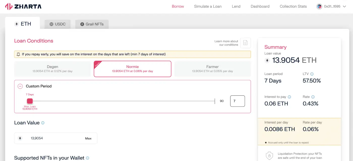Click the Zharta logo icon
The image size is (353, 161).
click(9, 7)
